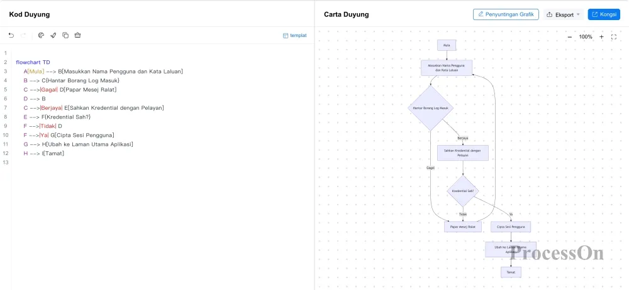Image resolution: width=629 pixels, height=290 pixels.
Task: Click code line 'F -->|Tidak| D'
Action: tap(43, 126)
